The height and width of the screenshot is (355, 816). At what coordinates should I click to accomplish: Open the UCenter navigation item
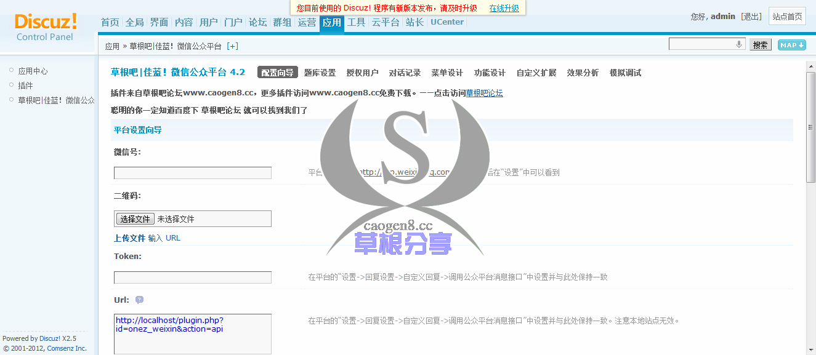click(446, 22)
